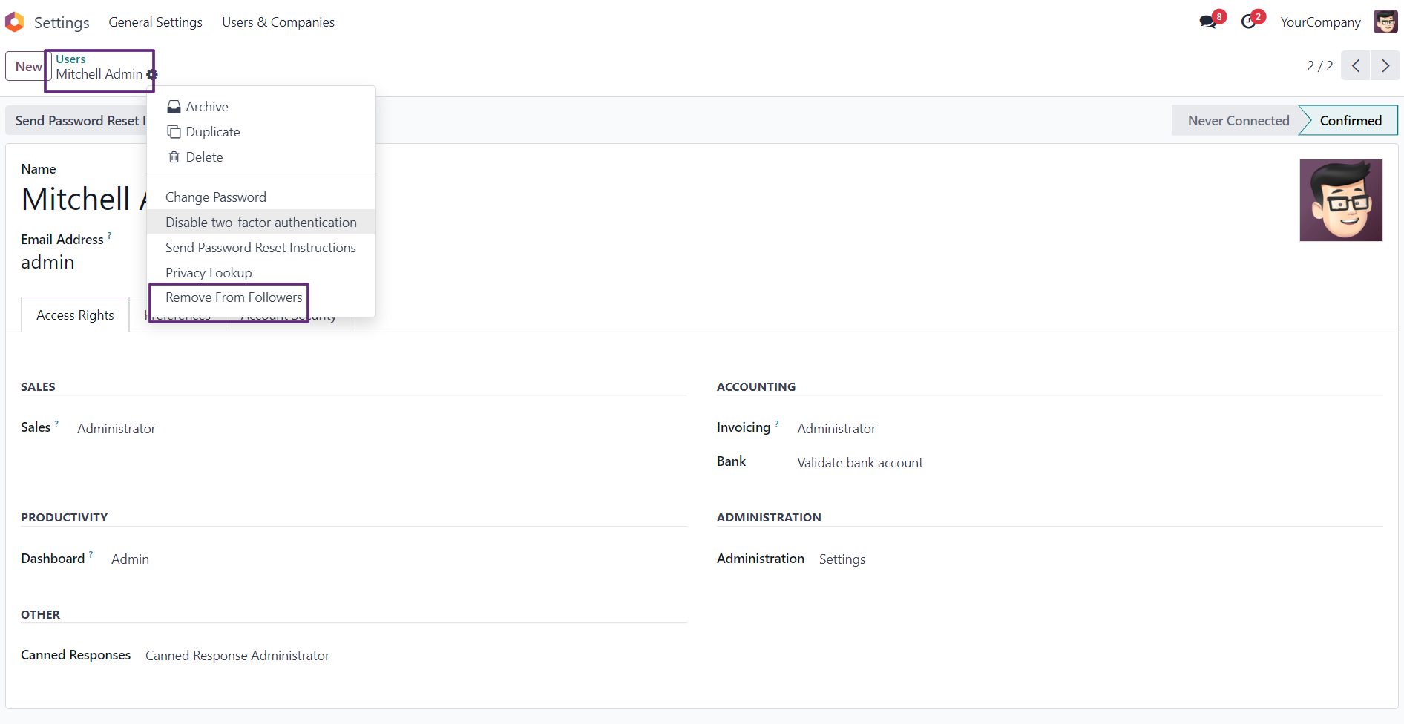Click the Sales help question mark

click(x=56, y=424)
